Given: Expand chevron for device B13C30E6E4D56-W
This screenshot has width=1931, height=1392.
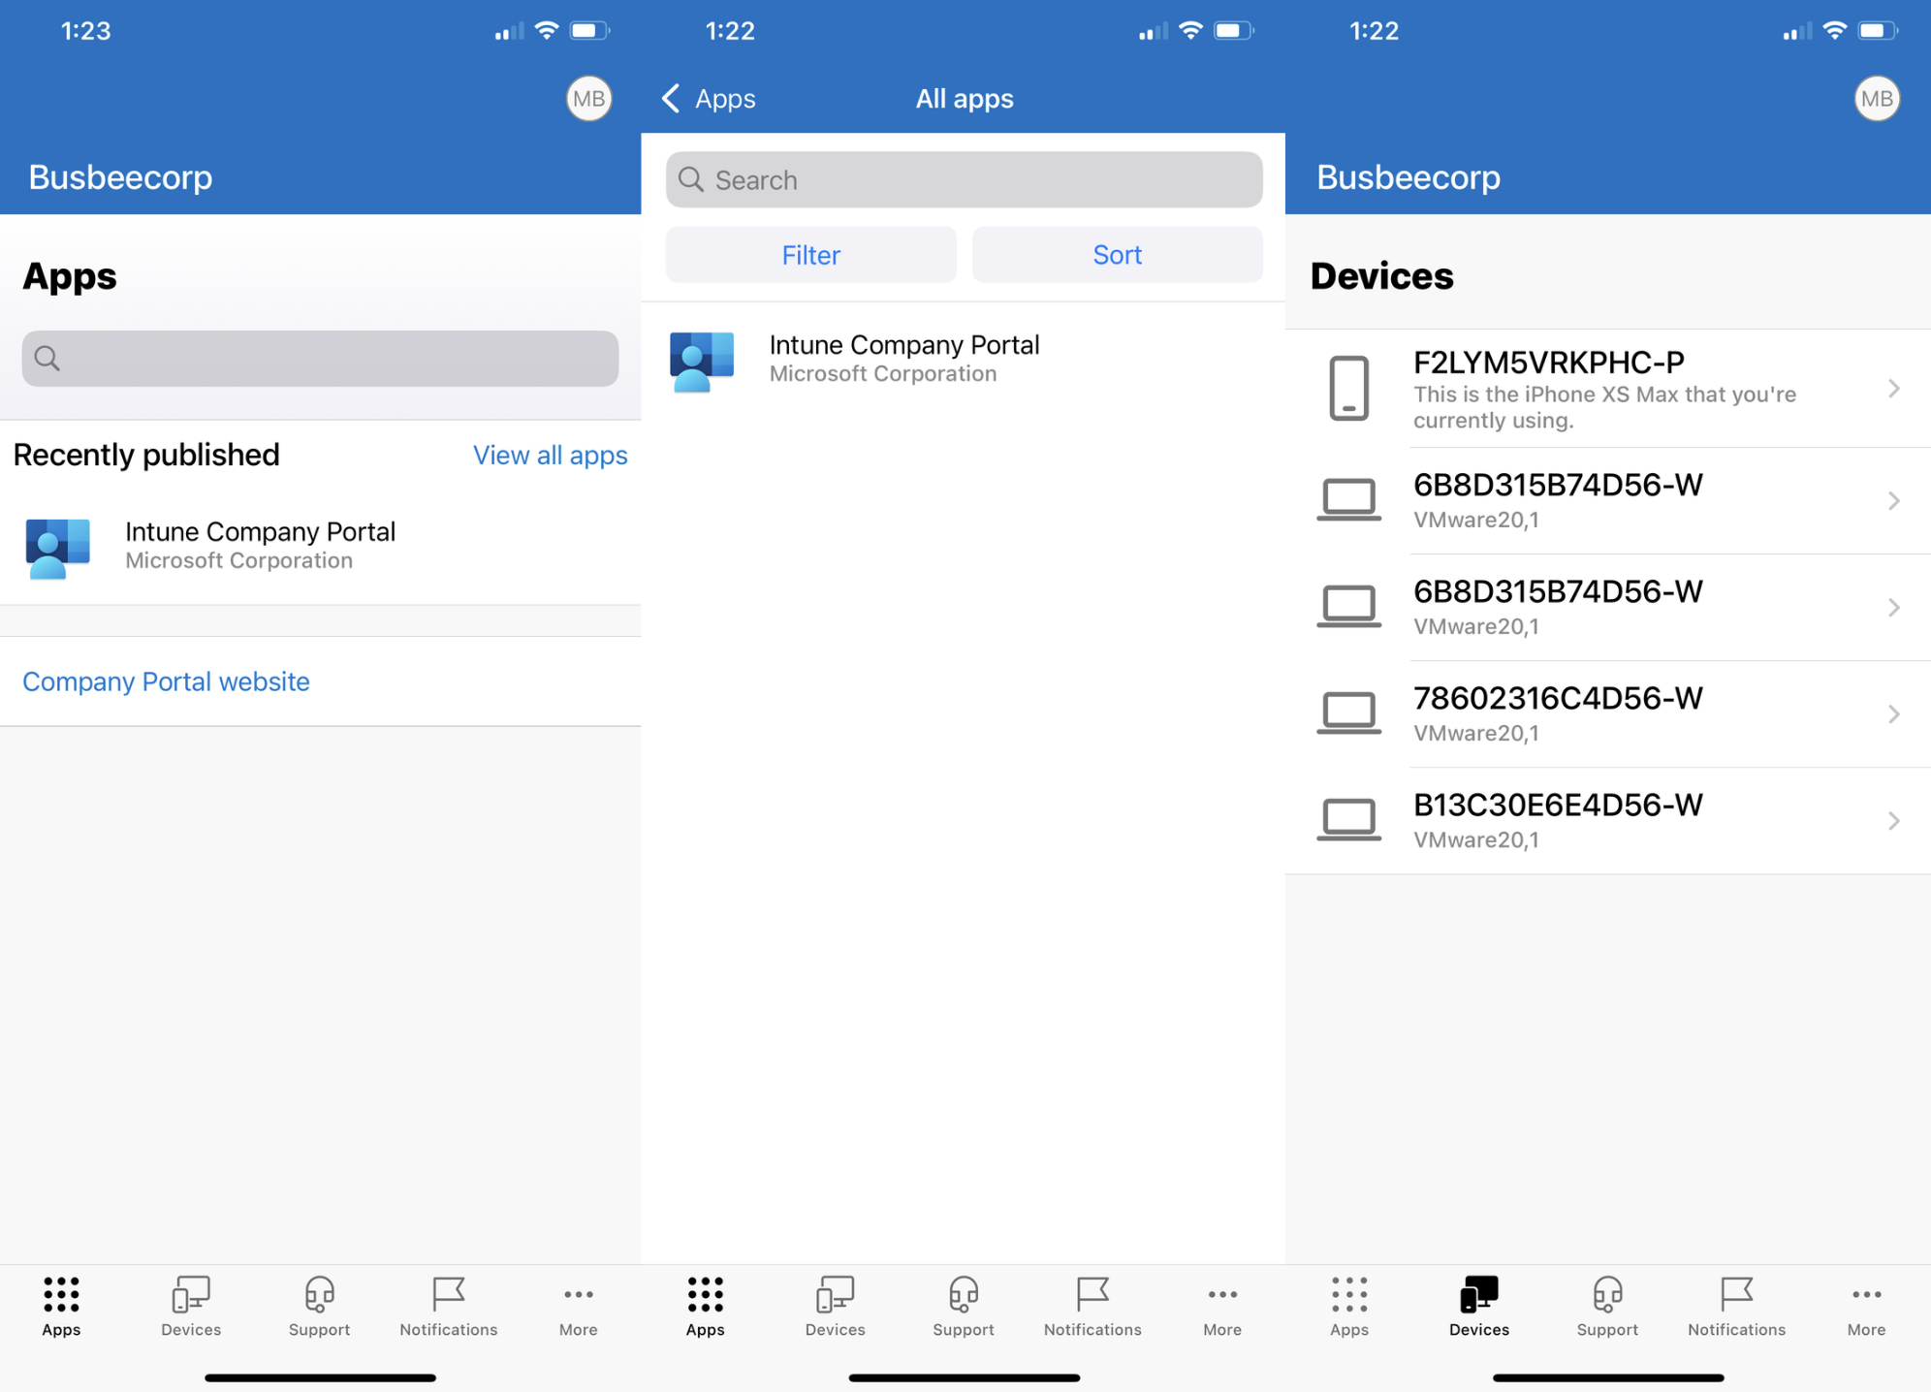Looking at the screenshot, I should (x=1893, y=821).
